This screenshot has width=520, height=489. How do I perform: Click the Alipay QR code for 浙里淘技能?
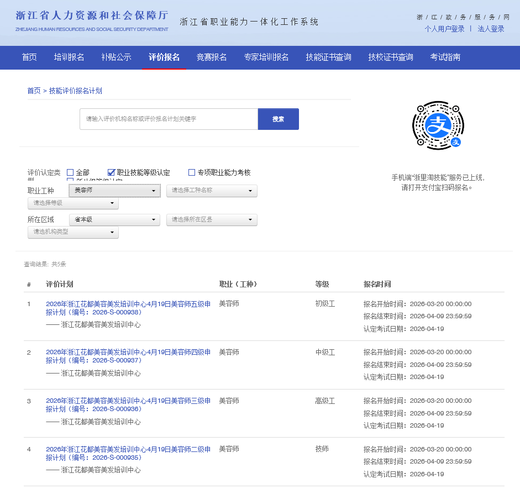tap(438, 125)
